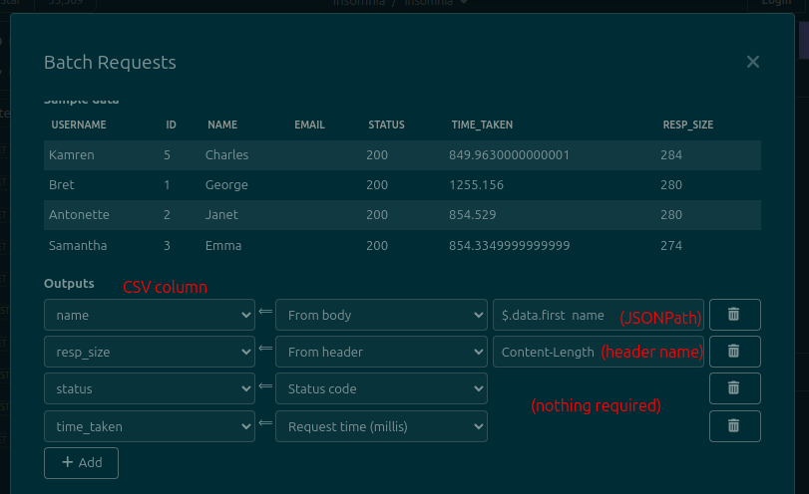Open the name CSV column dropdown
This screenshot has width=809, height=494.
click(x=150, y=315)
